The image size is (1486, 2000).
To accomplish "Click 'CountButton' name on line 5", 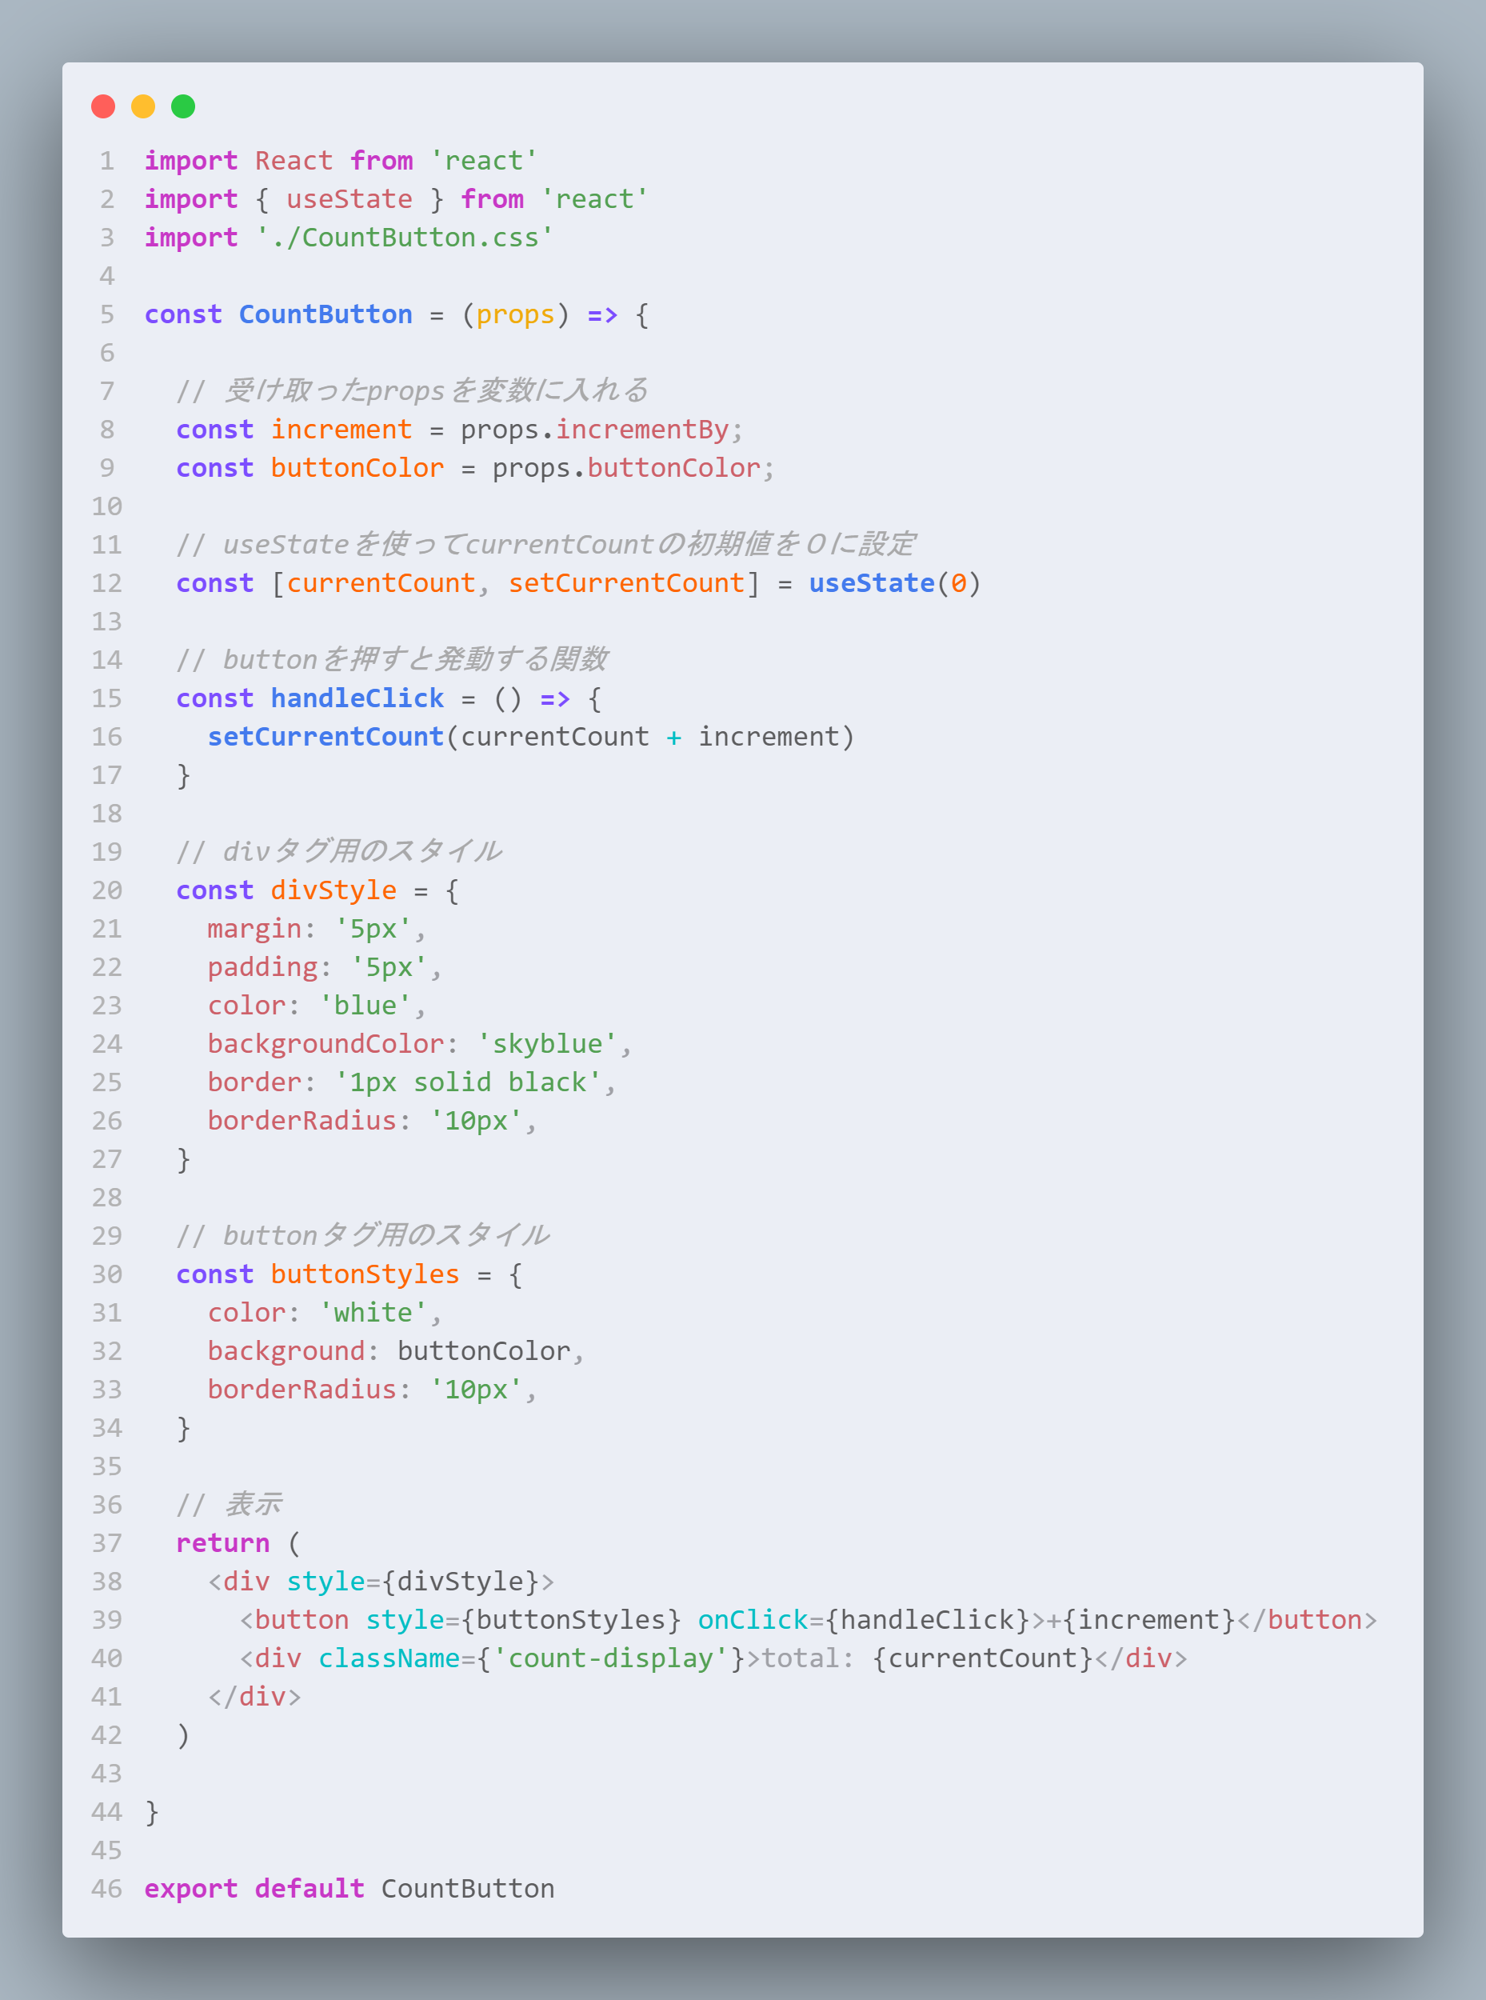I will pyautogui.click(x=326, y=314).
